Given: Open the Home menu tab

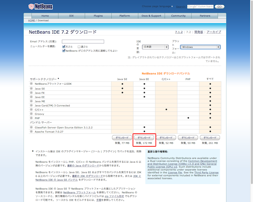Looking at the screenshot, I should [x=45, y=16].
